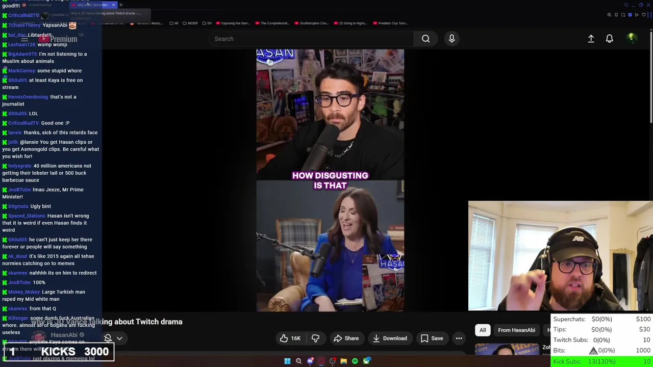Close the JD Vance browser tab
This screenshot has height=367, width=653.
pos(113,5)
